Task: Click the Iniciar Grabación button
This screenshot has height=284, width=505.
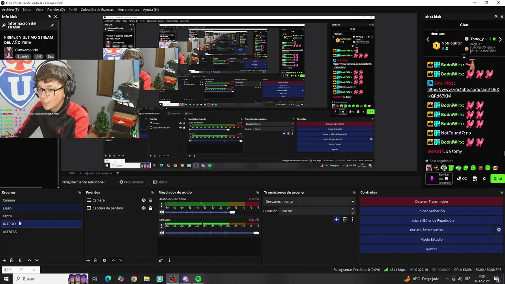Action: pyautogui.click(x=432, y=211)
